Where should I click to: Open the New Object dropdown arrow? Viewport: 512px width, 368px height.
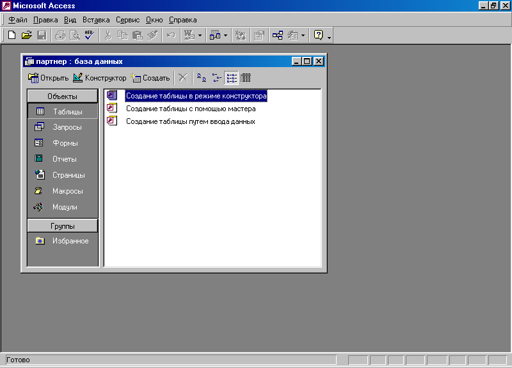pos(303,35)
